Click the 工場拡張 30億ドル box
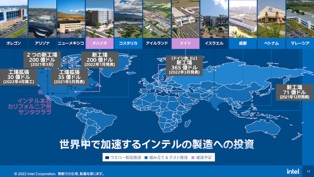314x177 pixels. pos(18,77)
